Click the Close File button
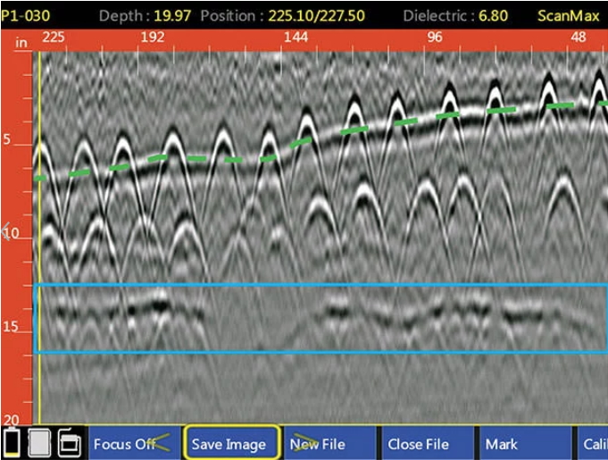 point(428,443)
